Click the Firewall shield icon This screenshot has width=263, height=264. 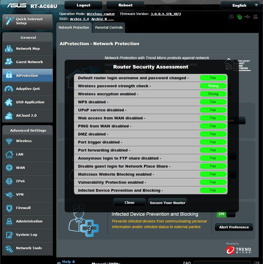coord(9,208)
